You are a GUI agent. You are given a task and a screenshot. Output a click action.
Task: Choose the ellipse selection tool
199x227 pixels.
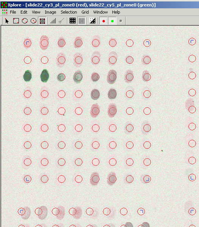25,21
